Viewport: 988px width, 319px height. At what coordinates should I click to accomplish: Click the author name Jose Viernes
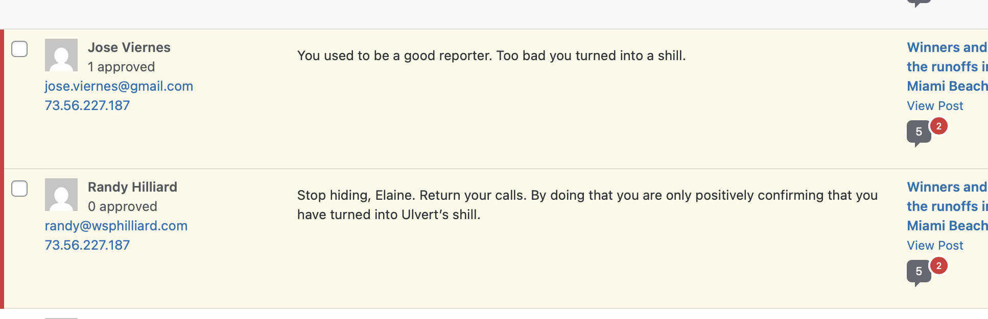[x=129, y=47]
